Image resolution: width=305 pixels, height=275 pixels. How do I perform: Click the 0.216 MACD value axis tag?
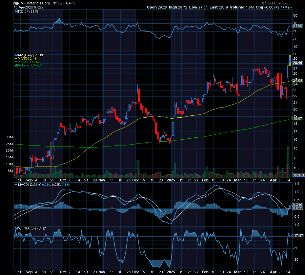tap(297, 205)
